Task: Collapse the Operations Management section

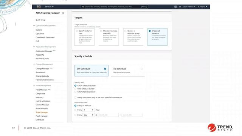Action: pos(34,26)
